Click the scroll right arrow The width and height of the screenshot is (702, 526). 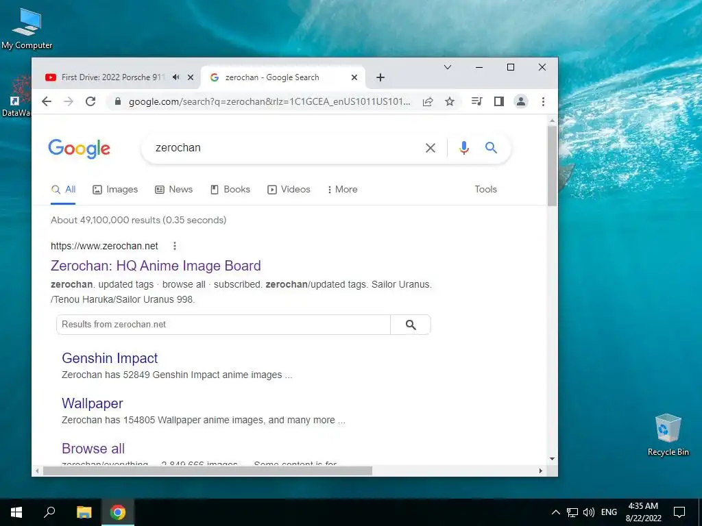540,471
